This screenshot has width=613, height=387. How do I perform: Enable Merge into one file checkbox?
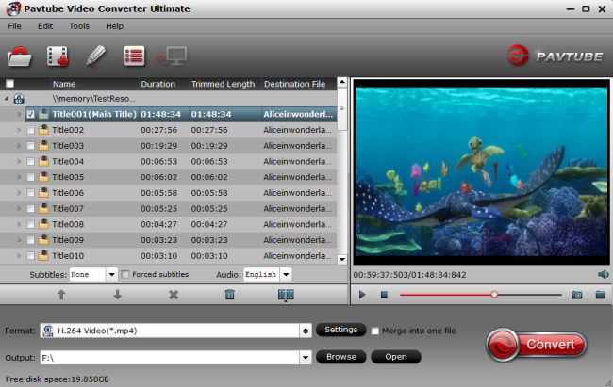click(375, 331)
